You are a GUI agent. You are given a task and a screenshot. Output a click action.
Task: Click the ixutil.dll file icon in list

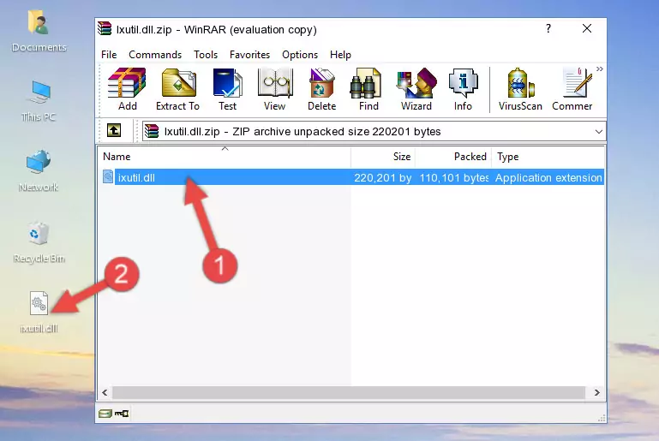[108, 176]
